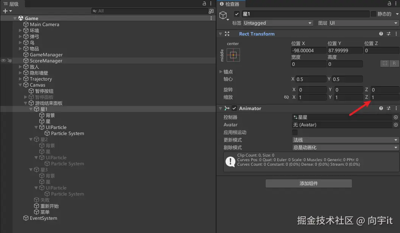This screenshot has width=400, height=233.
Task: Open the Rect Transform help icon
Action: (x=381, y=34)
